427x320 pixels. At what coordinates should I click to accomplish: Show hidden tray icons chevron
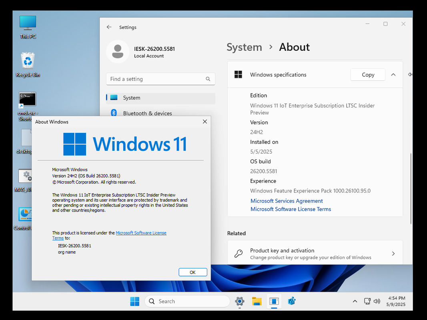pos(355,301)
